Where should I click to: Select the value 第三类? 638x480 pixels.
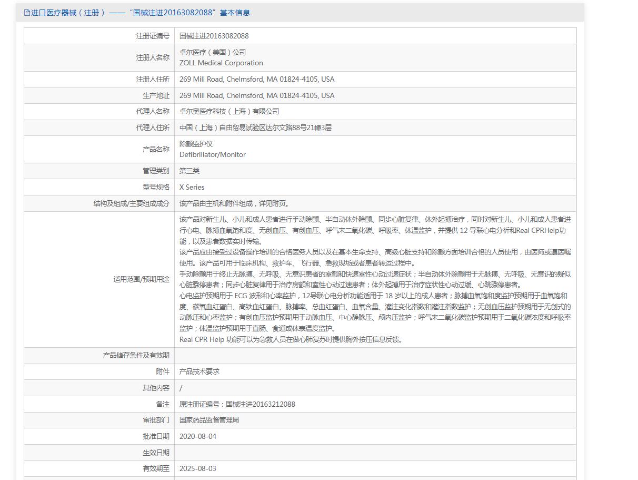tap(190, 171)
